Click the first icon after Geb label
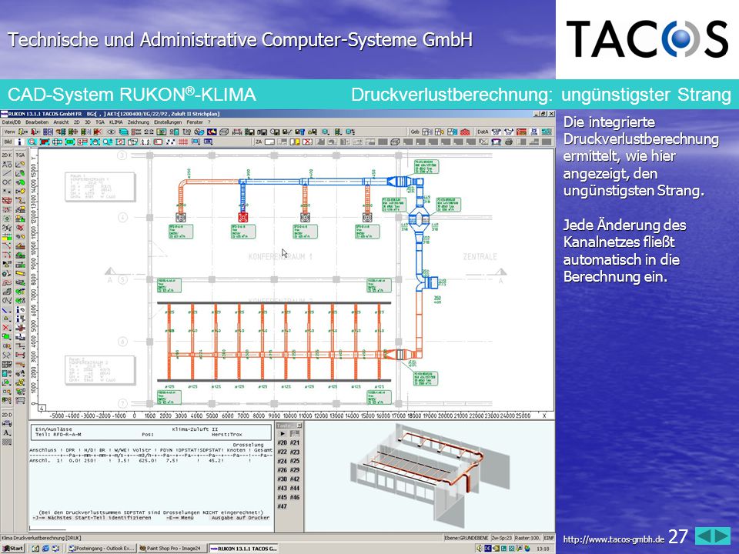 (427, 132)
